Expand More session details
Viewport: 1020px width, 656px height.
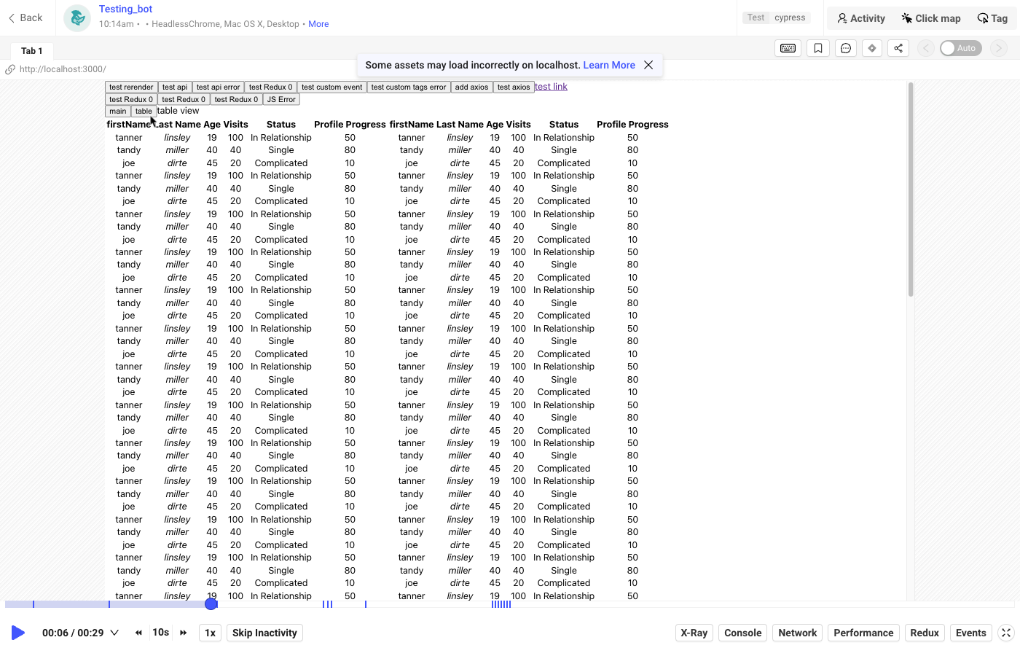[x=318, y=24]
